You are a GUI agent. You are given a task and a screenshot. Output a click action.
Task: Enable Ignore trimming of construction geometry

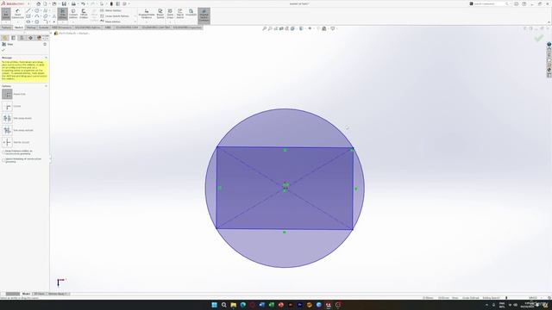(x=3, y=160)
